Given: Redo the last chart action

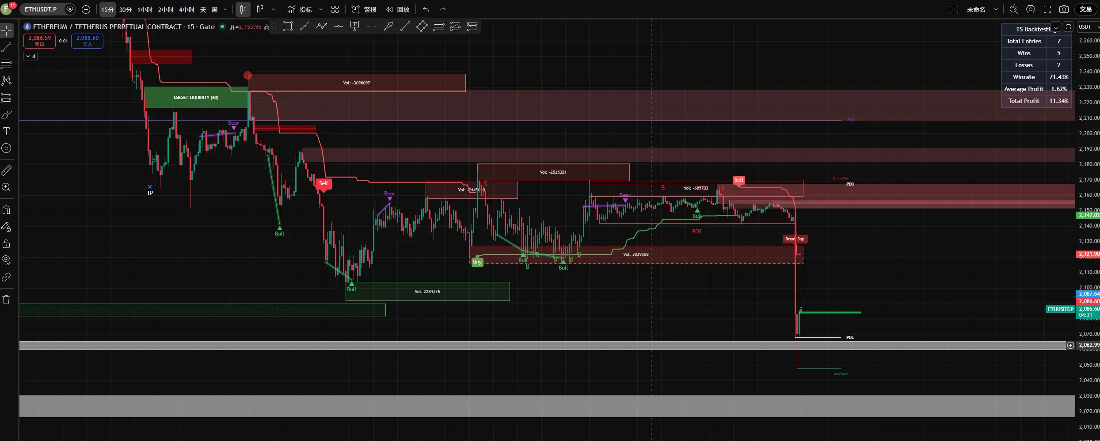Looking at the screenshot, I should [443, 9].
